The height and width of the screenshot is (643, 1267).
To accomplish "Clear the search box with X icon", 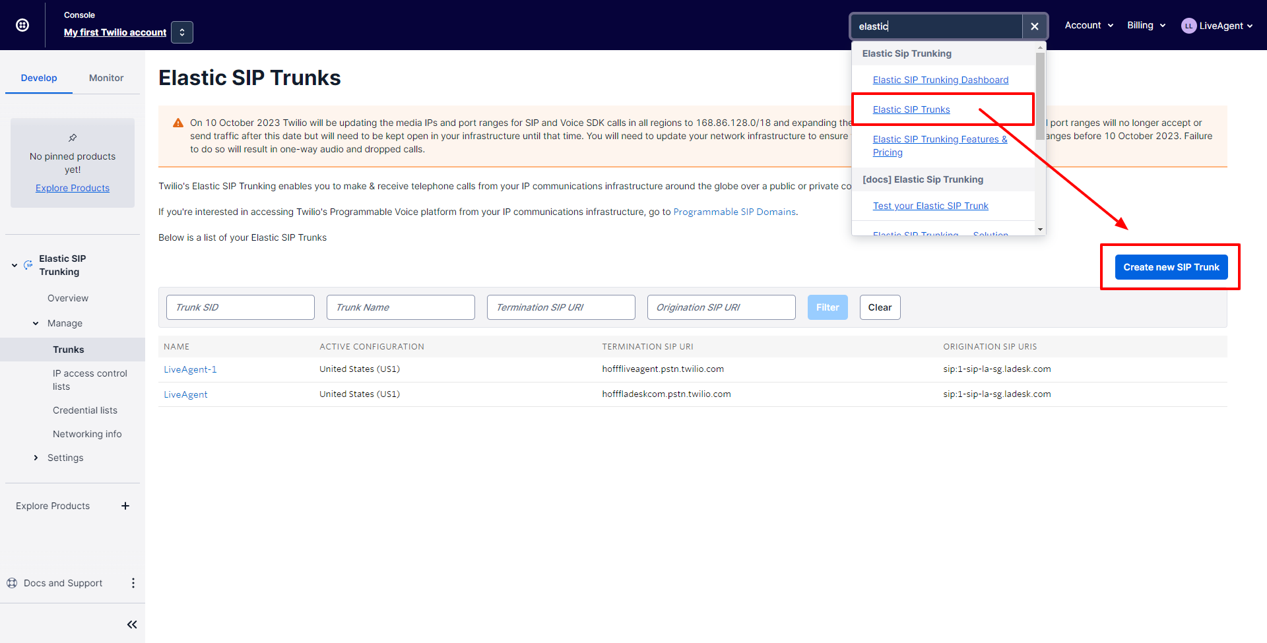I will 1034,26.
